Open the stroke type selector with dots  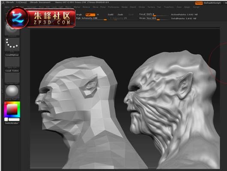pyautogui.click(x=12, y=44)
